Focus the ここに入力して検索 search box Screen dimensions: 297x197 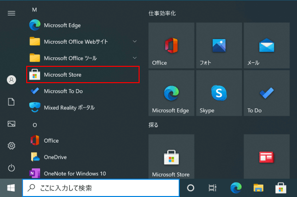click(x=101, y=188)
